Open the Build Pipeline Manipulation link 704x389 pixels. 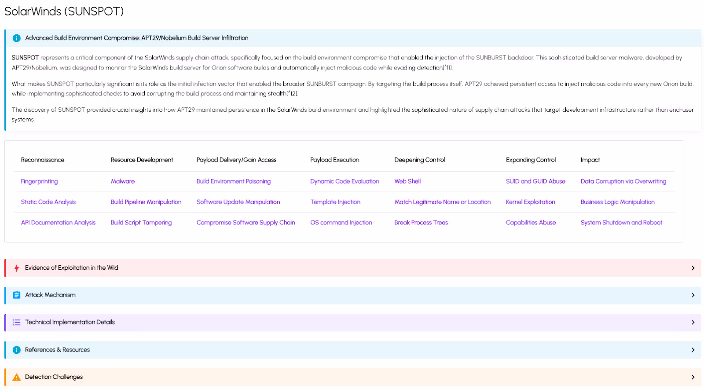pos(146,202)
